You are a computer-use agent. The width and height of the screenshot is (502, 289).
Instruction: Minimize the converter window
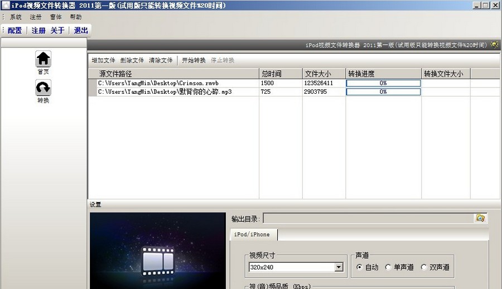click(477, 5)
